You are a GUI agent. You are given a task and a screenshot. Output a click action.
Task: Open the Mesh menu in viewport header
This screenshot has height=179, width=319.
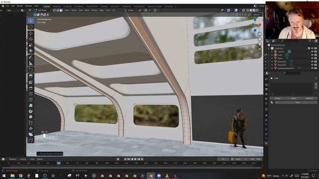[87, 10]
